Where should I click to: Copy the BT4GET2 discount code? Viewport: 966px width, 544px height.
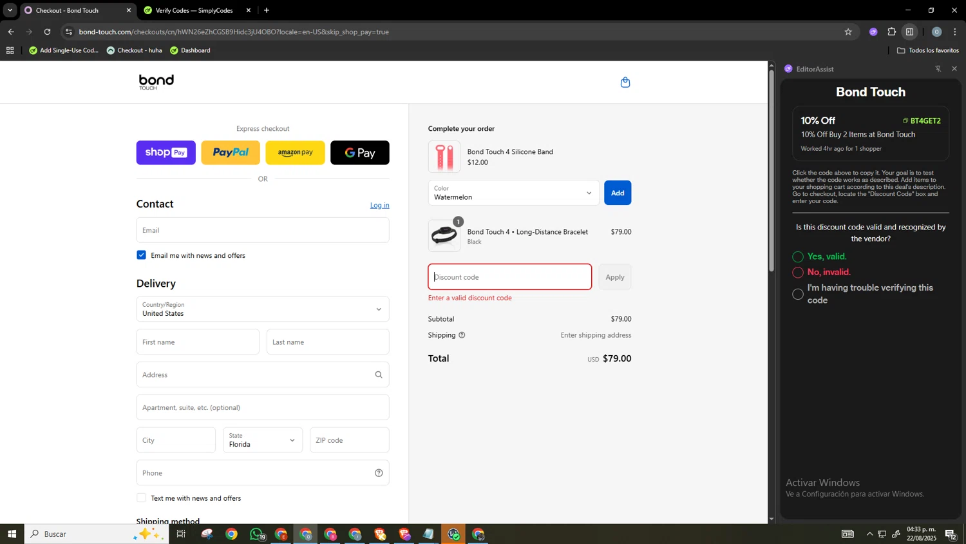coord(922,121)
